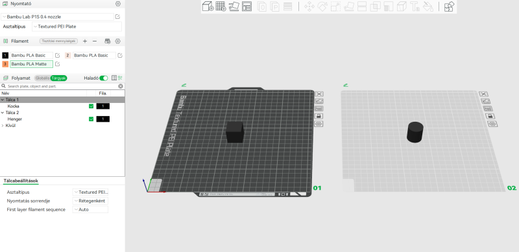
Task: Collapse the Tálca 2 tree node
Action: (3, 113)
